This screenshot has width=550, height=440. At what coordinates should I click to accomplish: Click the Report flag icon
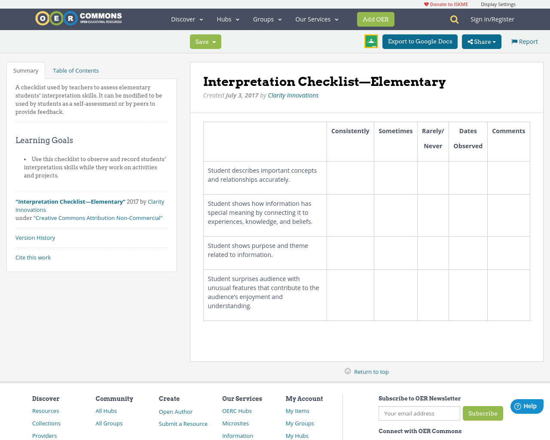pyautogui.click(x=514, y=41)
